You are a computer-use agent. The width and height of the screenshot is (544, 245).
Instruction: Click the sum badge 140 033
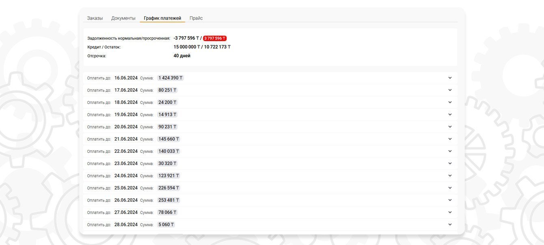coord(168,151)
